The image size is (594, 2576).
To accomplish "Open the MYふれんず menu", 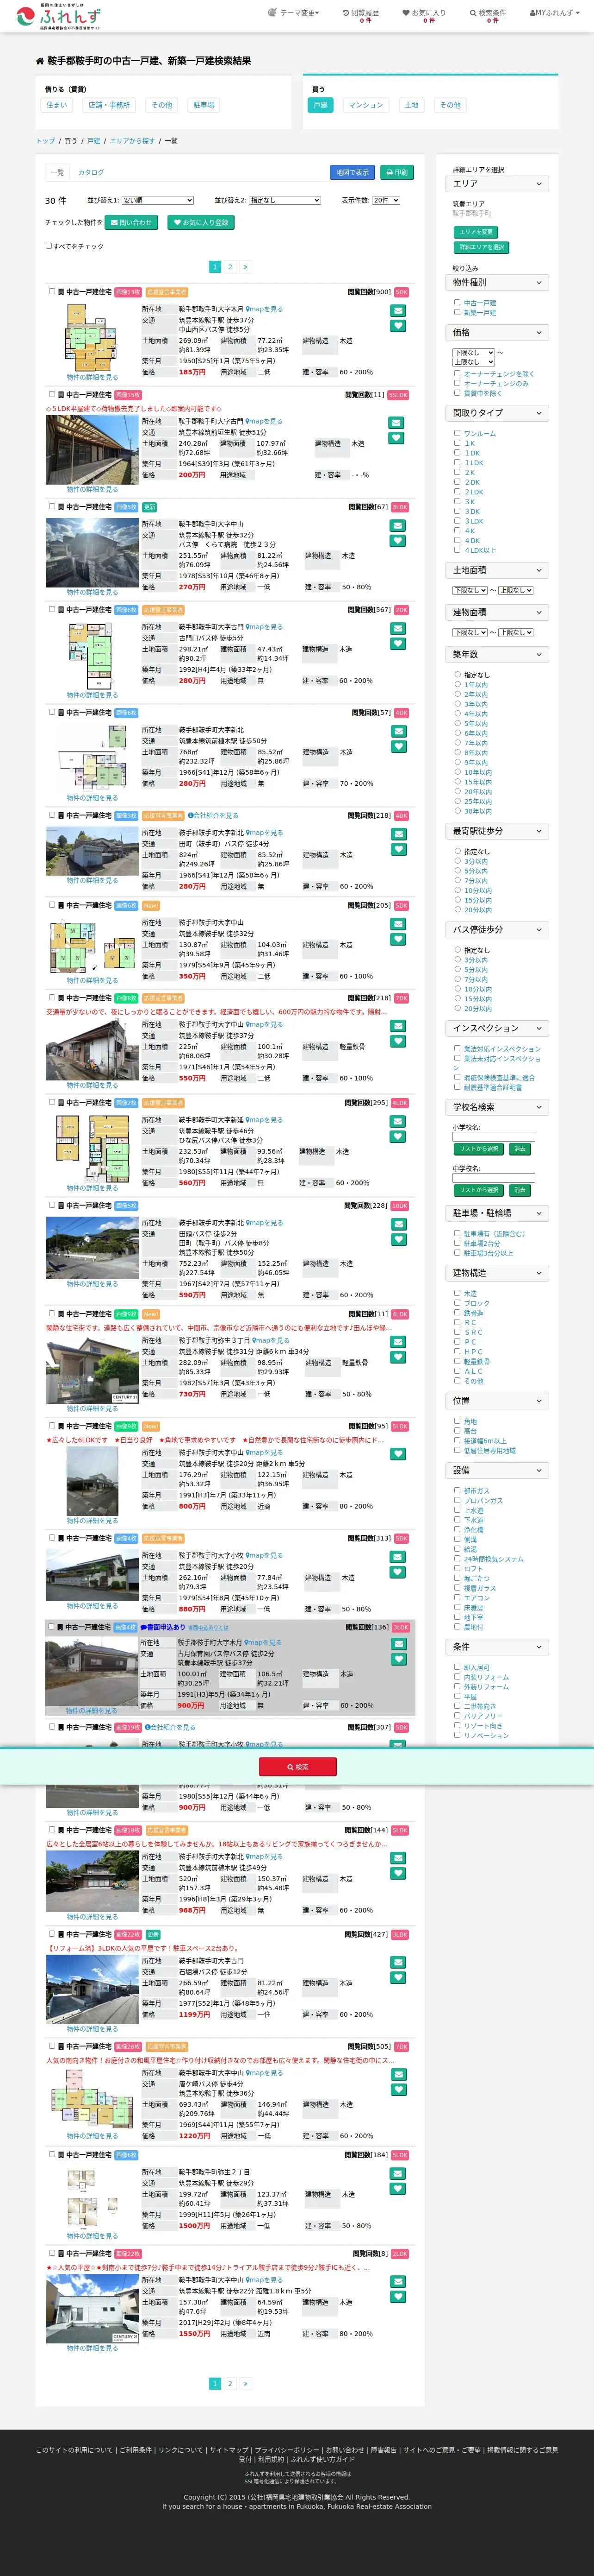I will point(554,13).
